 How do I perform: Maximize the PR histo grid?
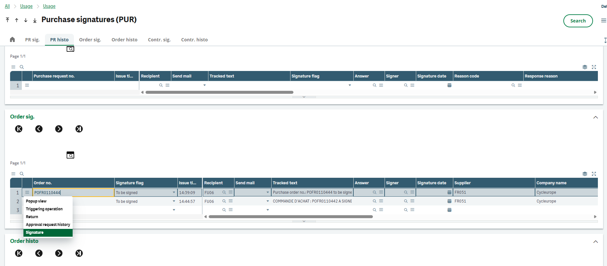point(594,67)
